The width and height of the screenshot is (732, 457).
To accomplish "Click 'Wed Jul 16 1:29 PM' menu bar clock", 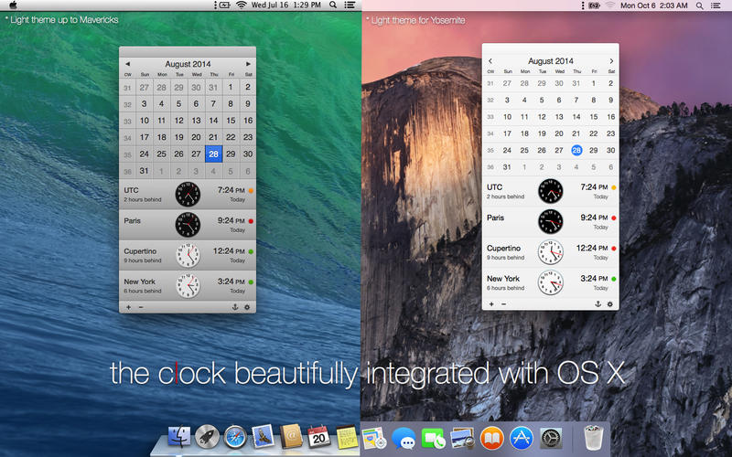I will 285,5.
